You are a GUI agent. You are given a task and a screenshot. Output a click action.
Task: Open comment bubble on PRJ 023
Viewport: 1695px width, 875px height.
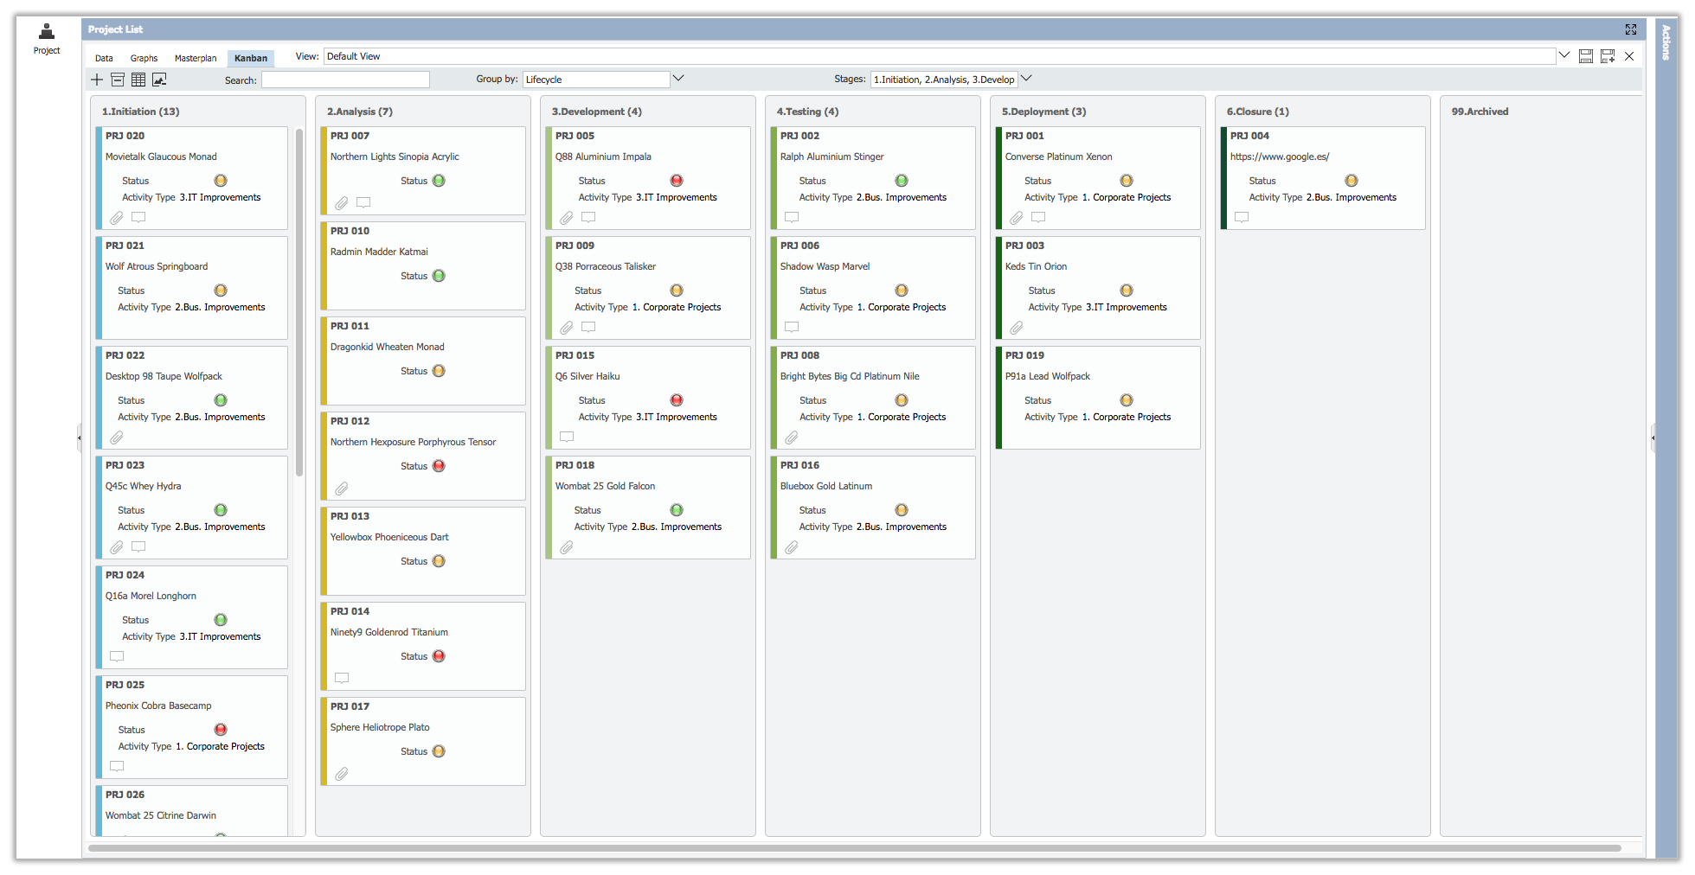pyautogui.click(x=138, y=546)
